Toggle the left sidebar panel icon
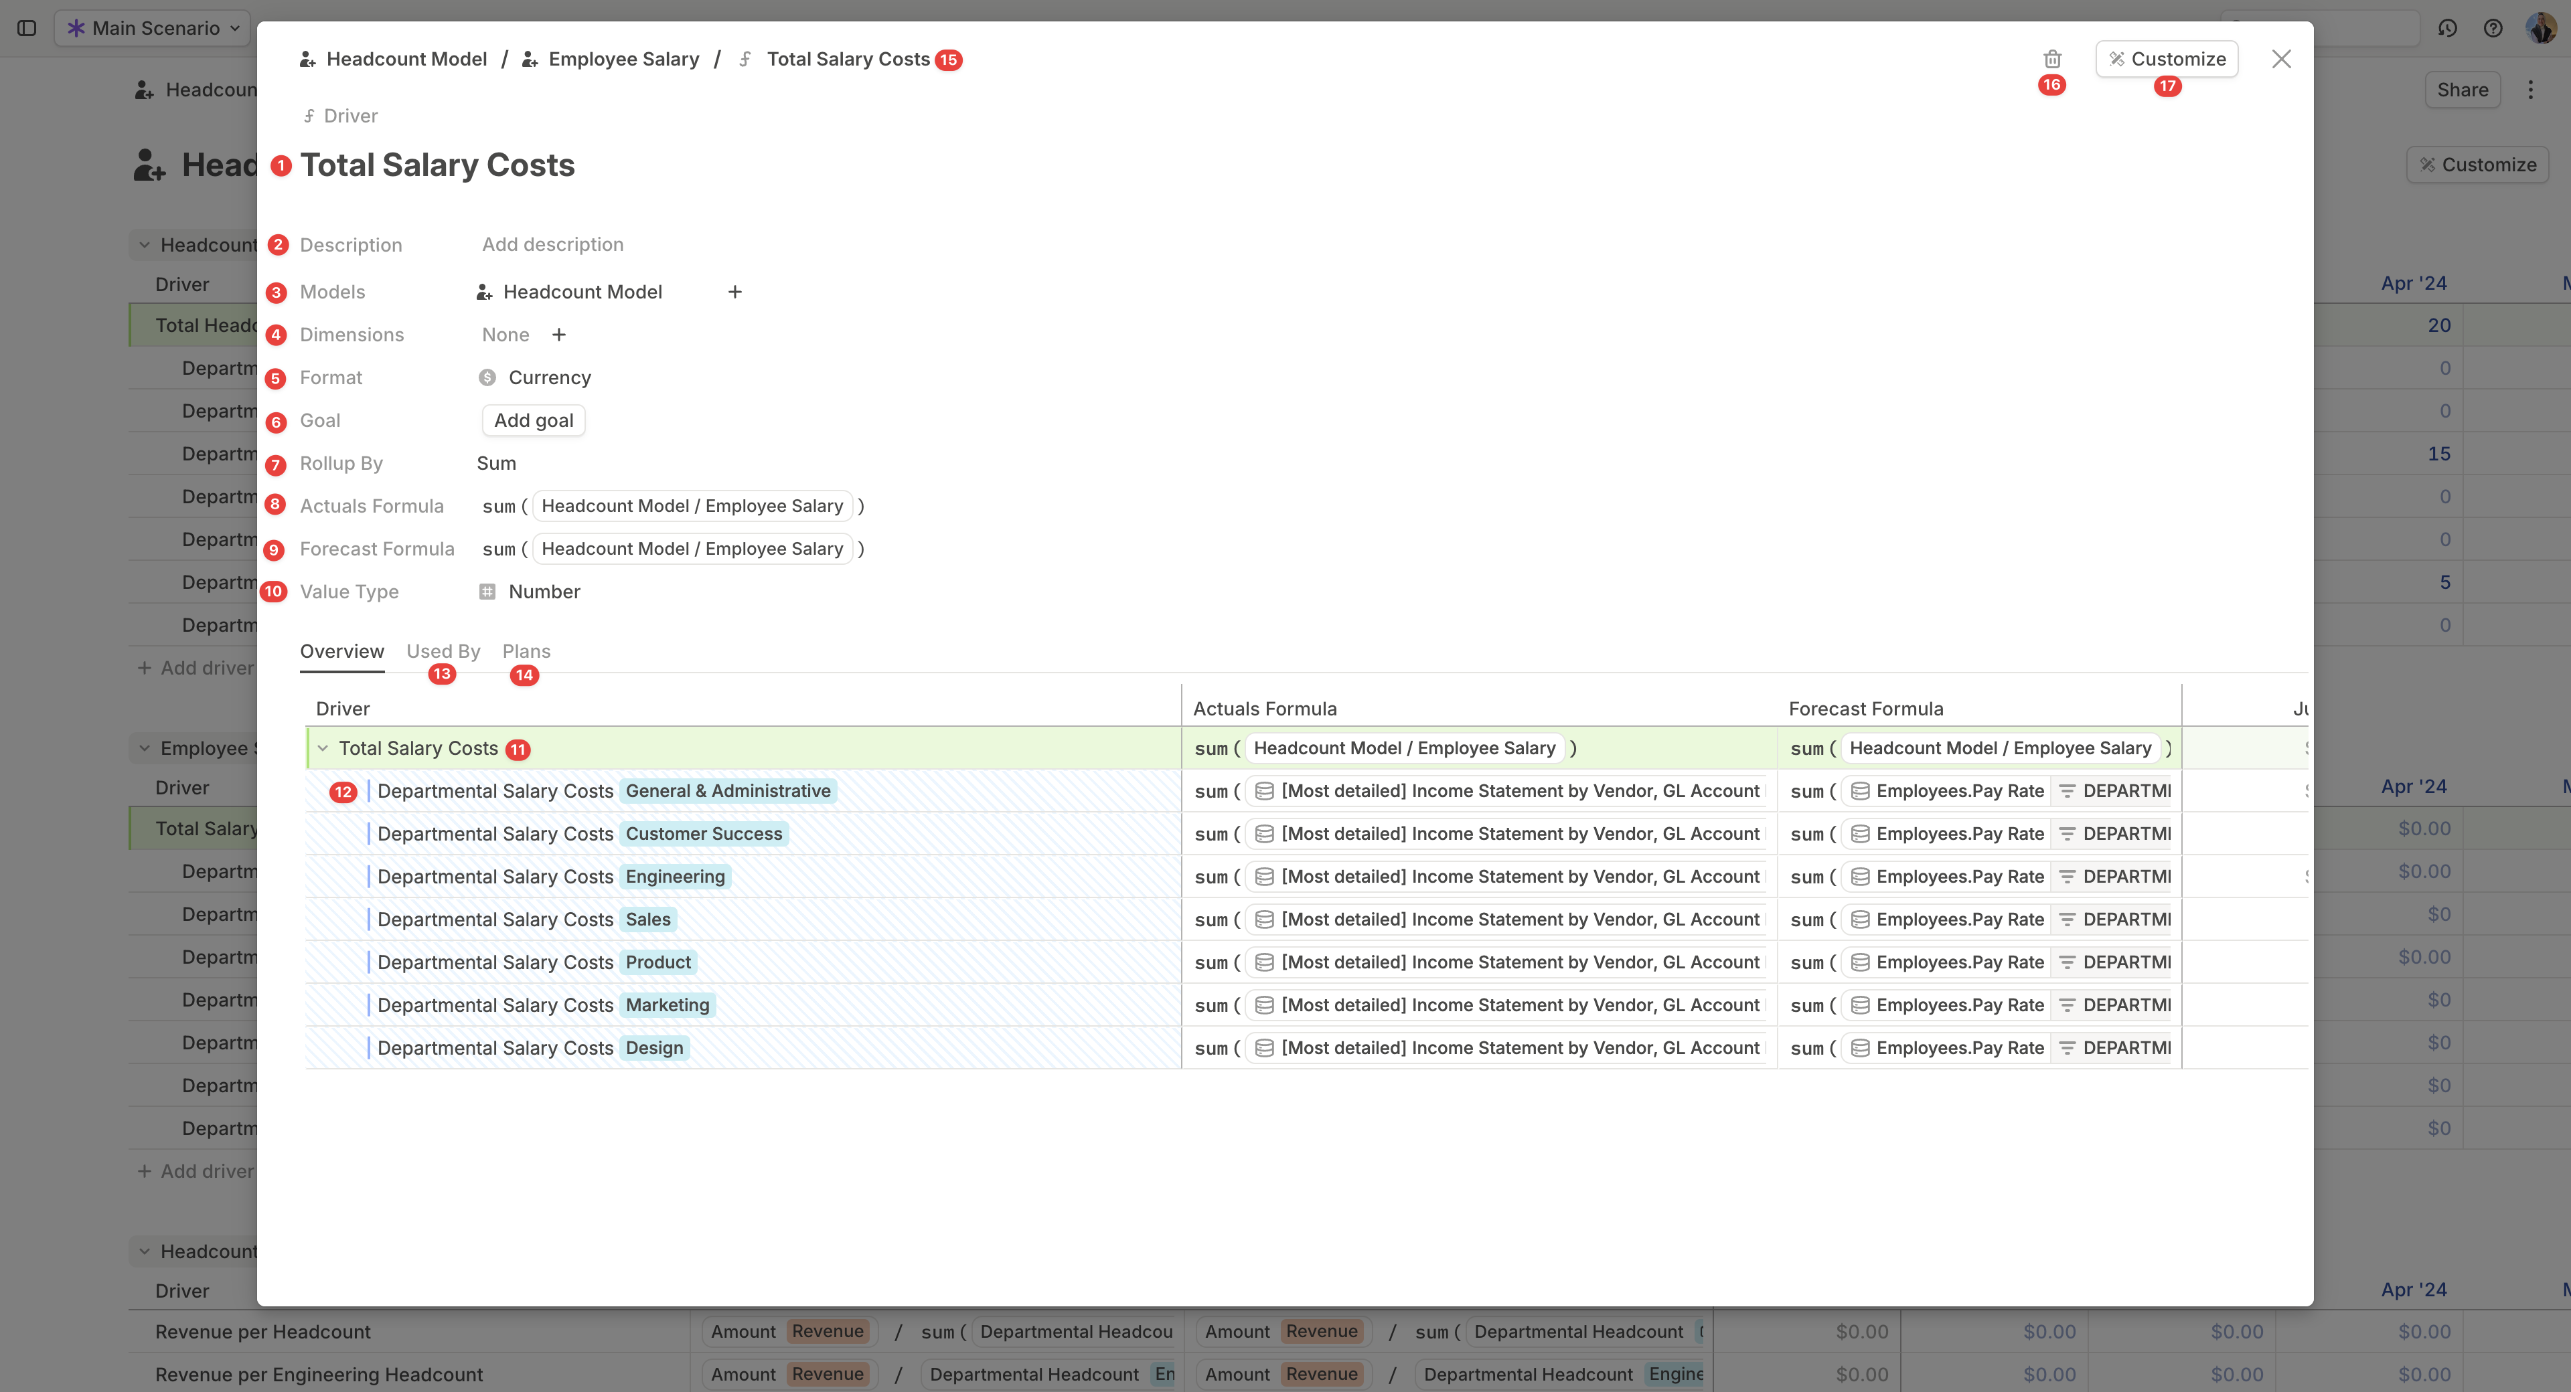 click(x=27, y=28)
